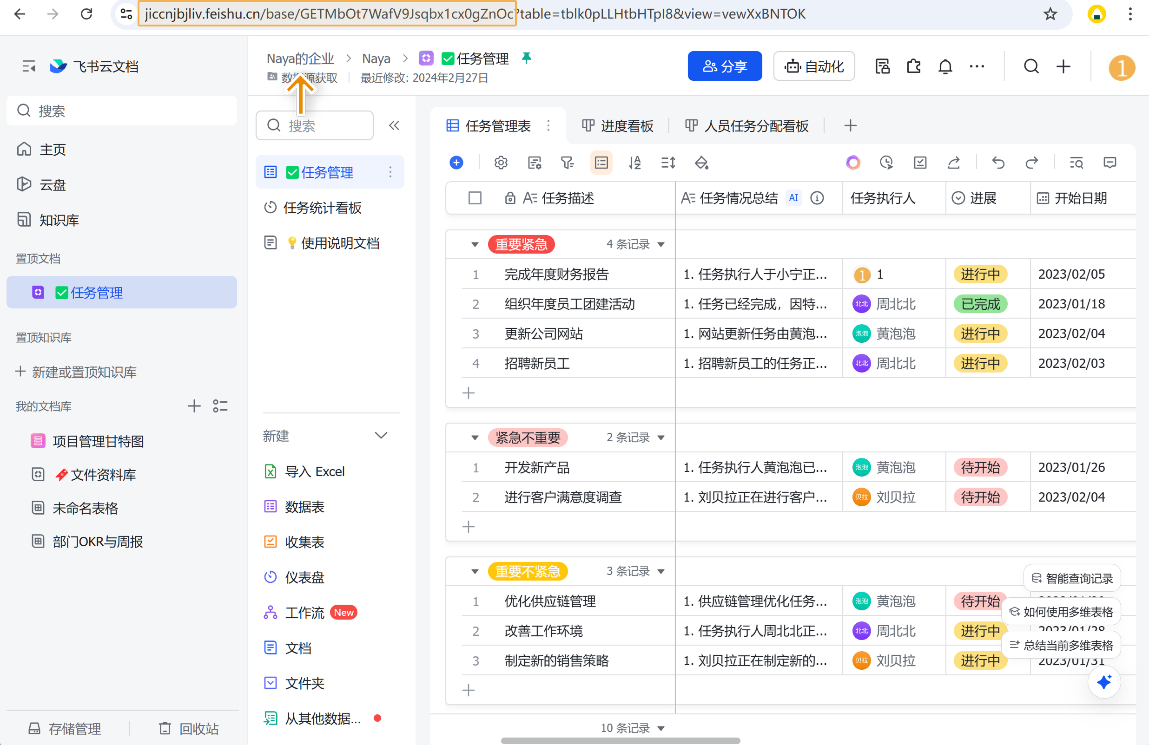Add a new record with blue plus icon
The height and width of the screenshot is (745, 1149).
point(456,163)
